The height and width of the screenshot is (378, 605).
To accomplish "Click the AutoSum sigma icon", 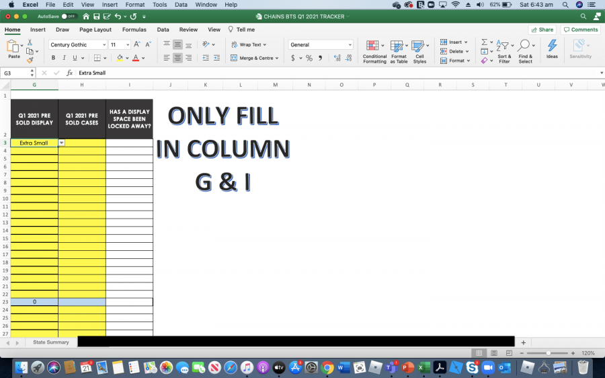I will pyautogui.click(x=485, y=42).
